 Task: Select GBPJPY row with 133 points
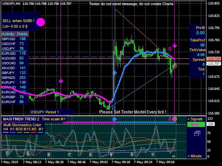tap(15, 73)
